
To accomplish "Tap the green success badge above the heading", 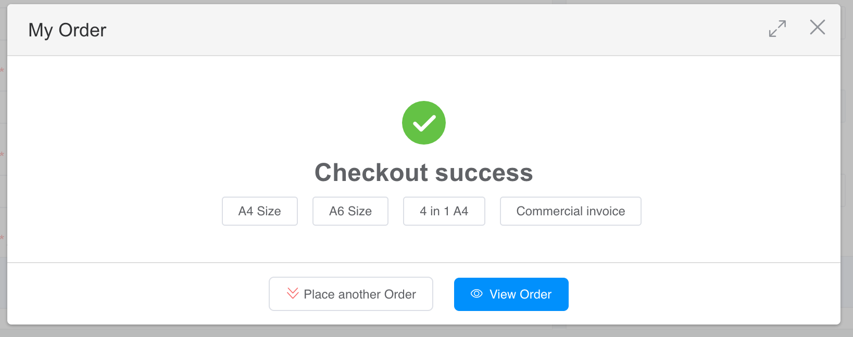I will coord(424,123).
